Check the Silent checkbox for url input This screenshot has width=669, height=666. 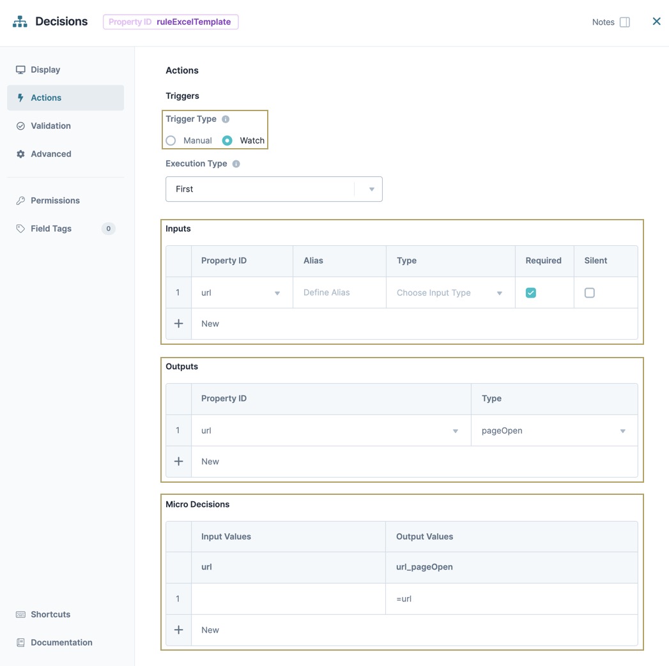(589, 293)
